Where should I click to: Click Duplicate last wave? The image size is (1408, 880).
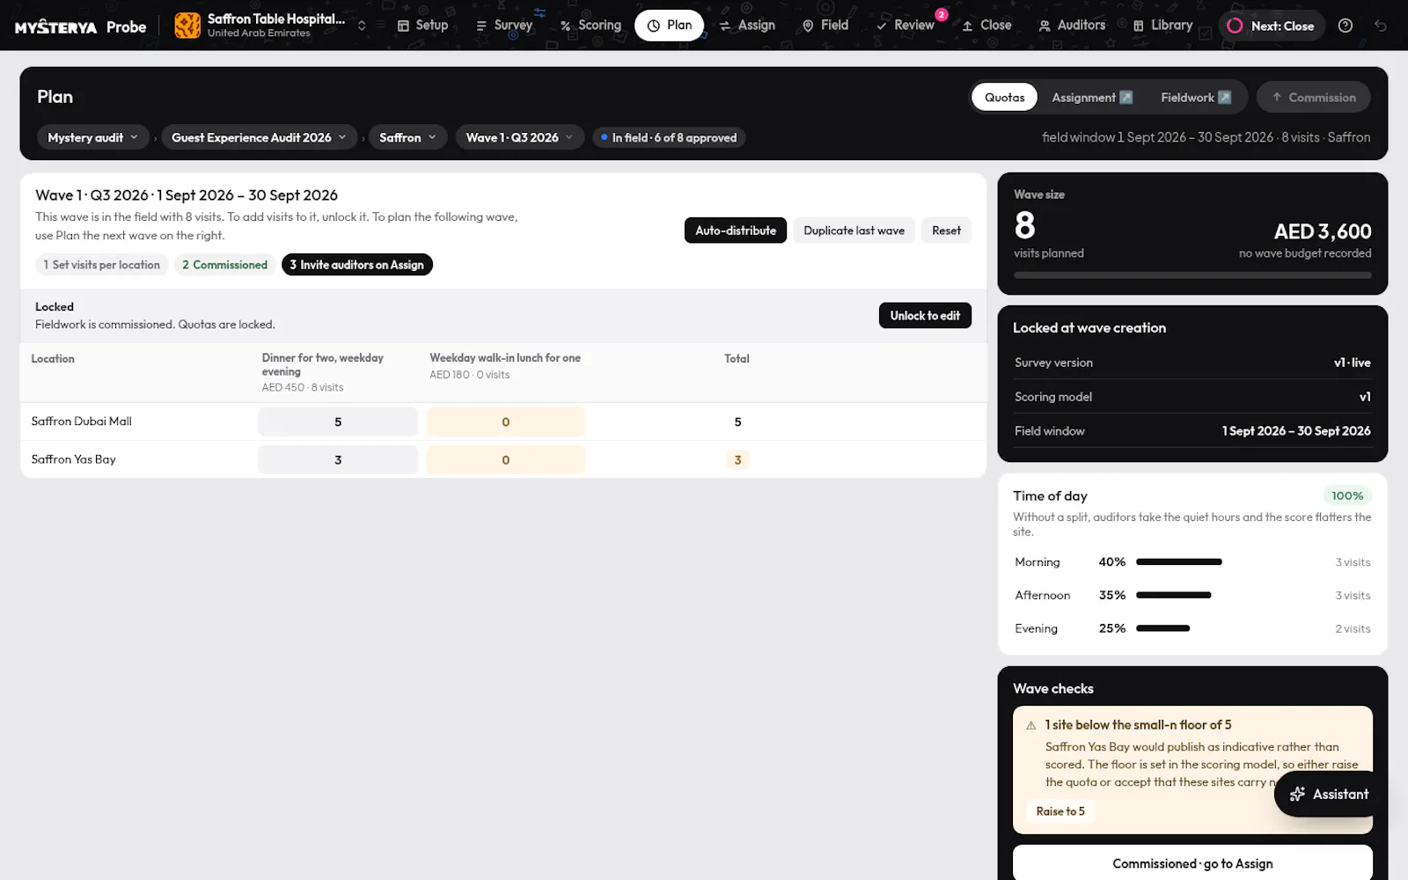(x=854, y=231)
